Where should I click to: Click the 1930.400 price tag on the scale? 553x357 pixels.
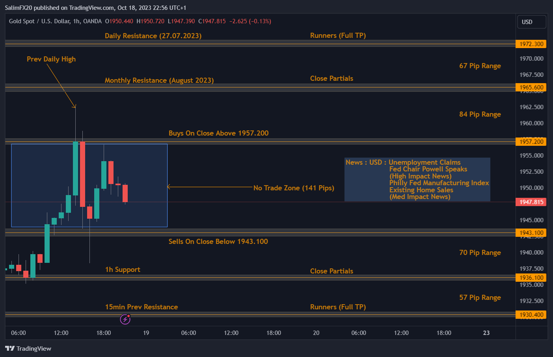[x=531, y=314]
